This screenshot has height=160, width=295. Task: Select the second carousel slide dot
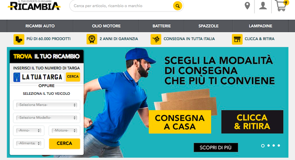tap(268, 146)
